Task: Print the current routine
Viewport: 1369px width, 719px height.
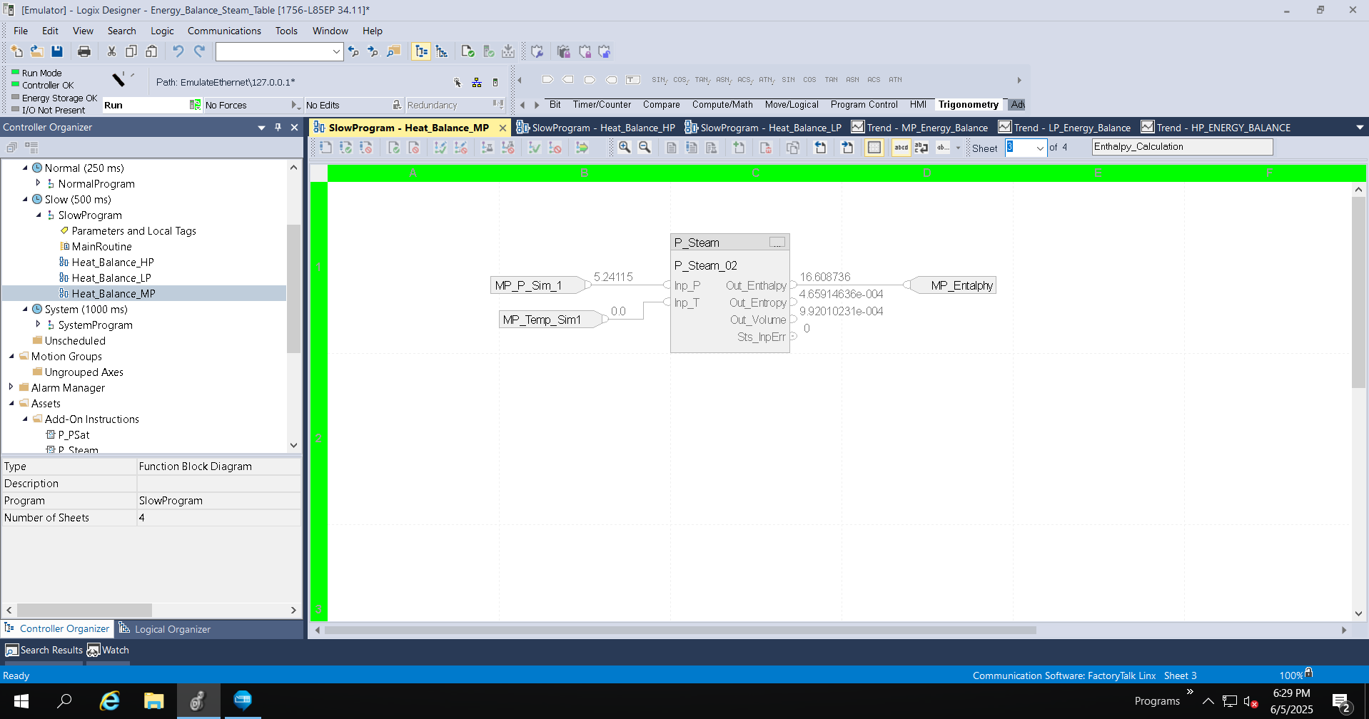Action: pos(84,51)
